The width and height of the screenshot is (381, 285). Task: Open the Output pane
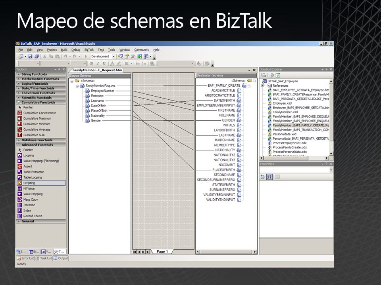point(61,258)
